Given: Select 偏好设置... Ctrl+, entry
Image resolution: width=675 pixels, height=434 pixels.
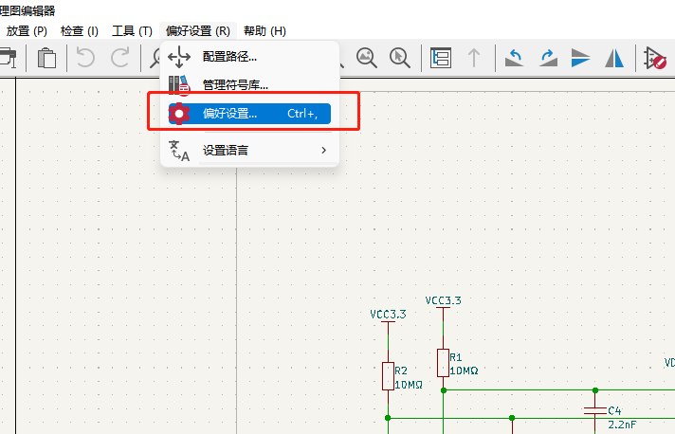Looking at the screenshot, I should click(x=249, y=114).
